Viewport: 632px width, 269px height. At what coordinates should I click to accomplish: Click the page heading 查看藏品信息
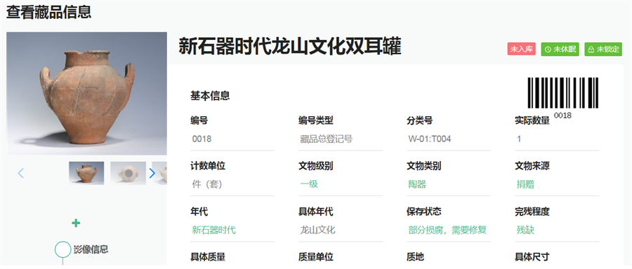[48, 12]
